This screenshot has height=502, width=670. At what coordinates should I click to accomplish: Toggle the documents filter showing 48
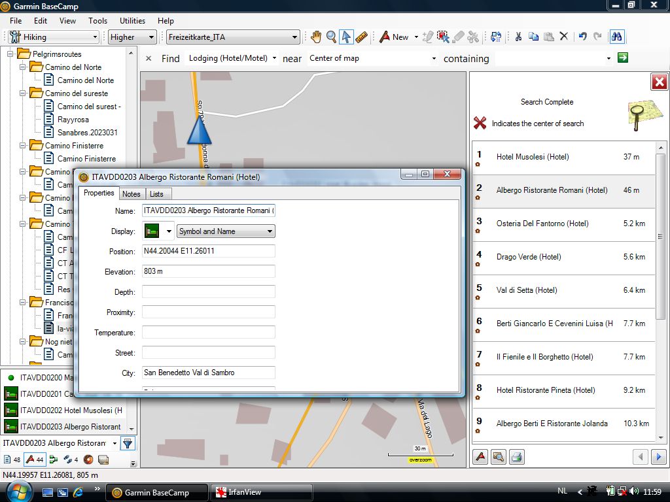click(12, 460)
